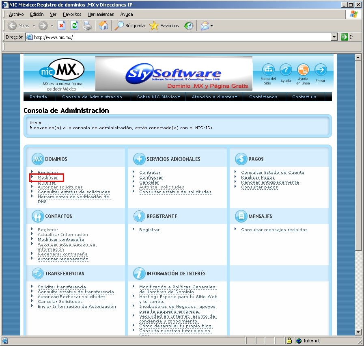Click Regenerar contraseña link

[x=62, y=254]
